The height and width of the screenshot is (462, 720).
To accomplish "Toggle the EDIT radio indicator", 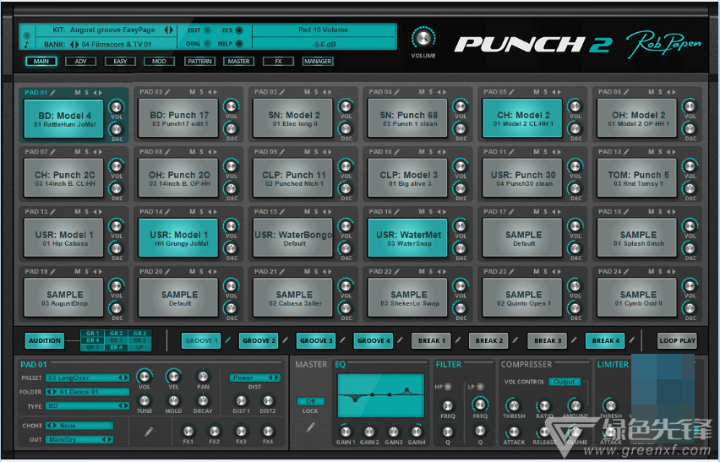I will (x=207, y=30).
